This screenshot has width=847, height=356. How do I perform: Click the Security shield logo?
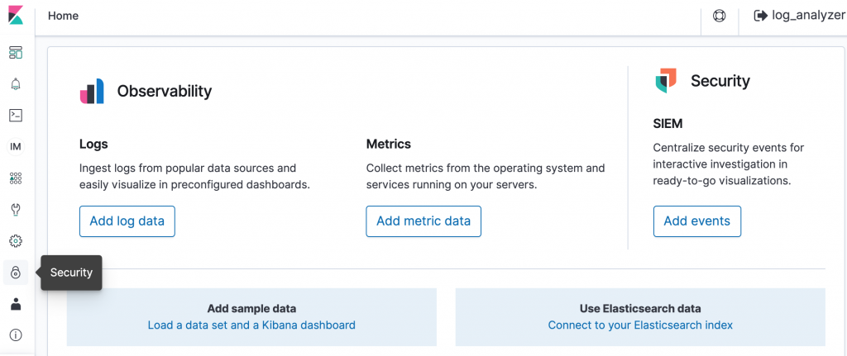665,81
